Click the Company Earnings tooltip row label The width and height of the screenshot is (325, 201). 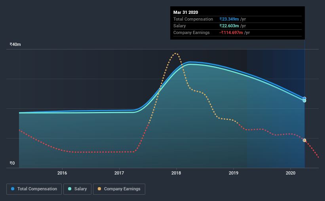point(192,32)
